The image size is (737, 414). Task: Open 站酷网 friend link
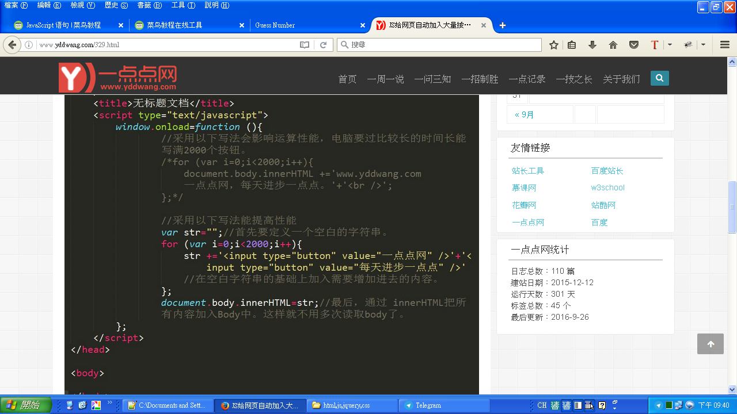coord(603,205)
